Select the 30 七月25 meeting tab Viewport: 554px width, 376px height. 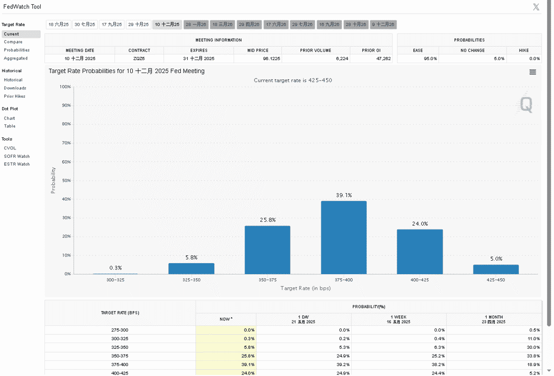tap(85, 25)
